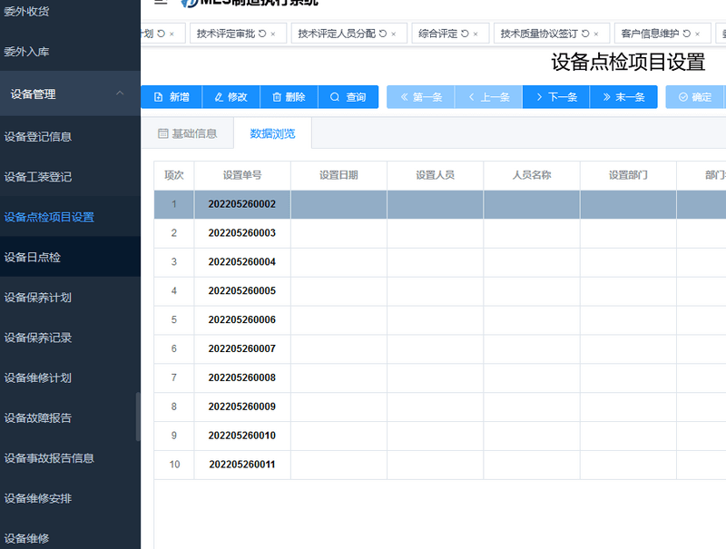Close the 客户信息维护 tab

(x=697, y=34)
